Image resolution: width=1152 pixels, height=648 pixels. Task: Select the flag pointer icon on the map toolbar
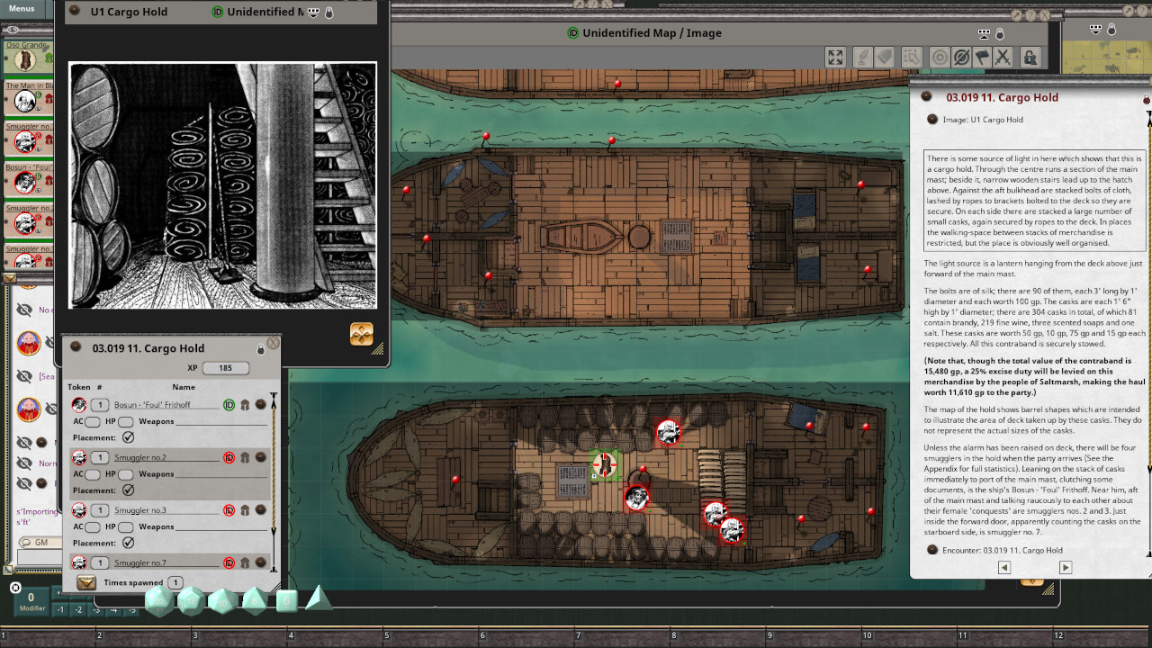[981, 57]
